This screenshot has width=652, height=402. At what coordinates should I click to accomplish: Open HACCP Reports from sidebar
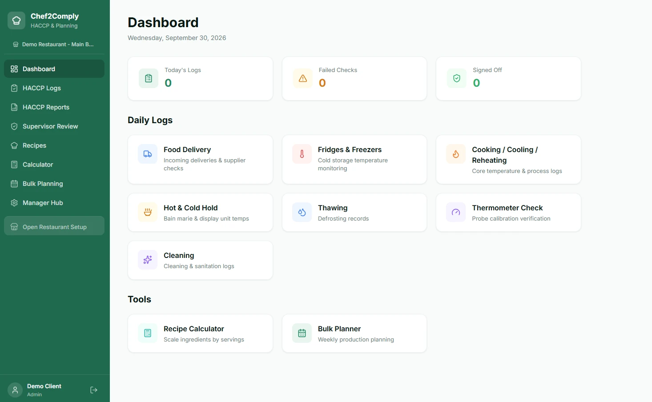[x=54, y=107]
